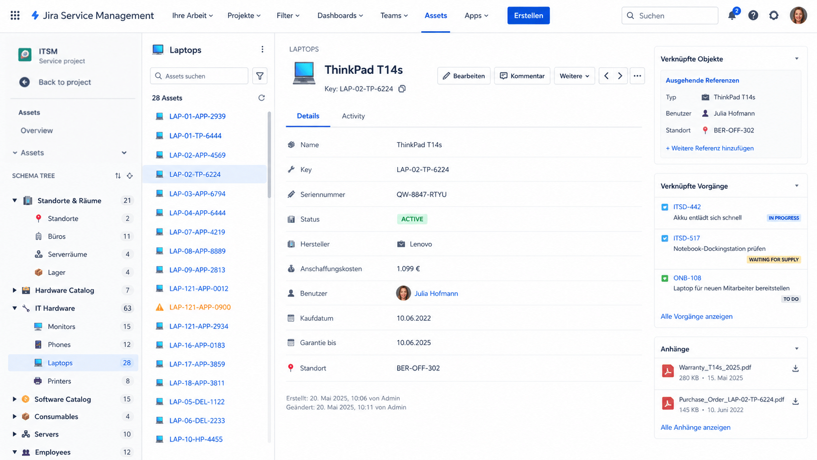
Task: Collapse the Standorte & Räume tree node
Action: click(14, 200)
